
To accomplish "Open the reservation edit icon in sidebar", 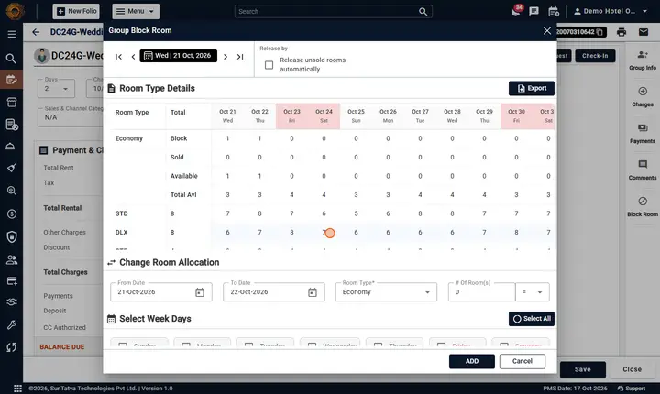I will tap(11, 80).
